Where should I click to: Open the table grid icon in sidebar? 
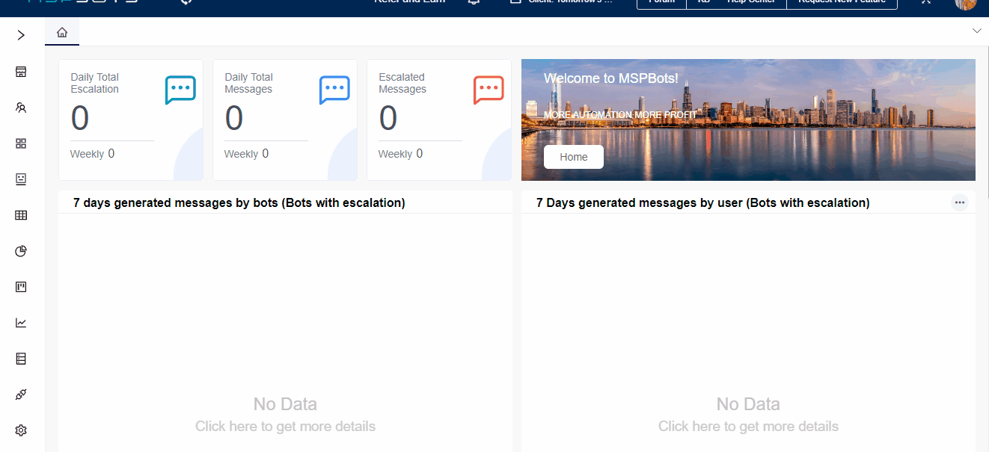(21, 215)
